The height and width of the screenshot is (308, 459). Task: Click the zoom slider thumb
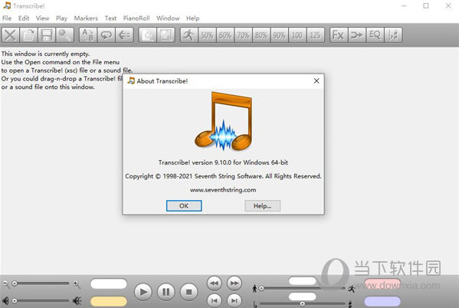[14, 283]
